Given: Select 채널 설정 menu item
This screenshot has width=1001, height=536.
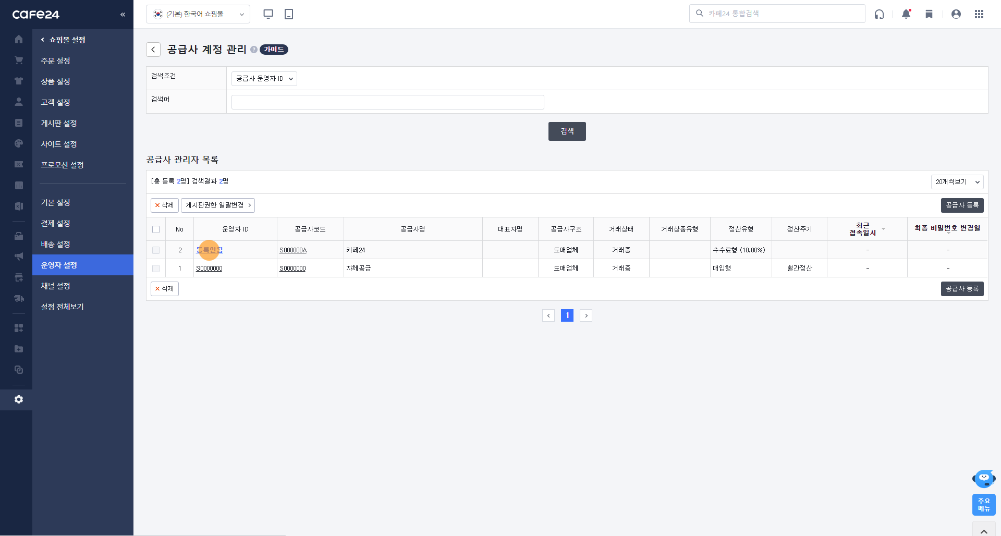Looking at the screenshot, I should (x=56, y=286).
